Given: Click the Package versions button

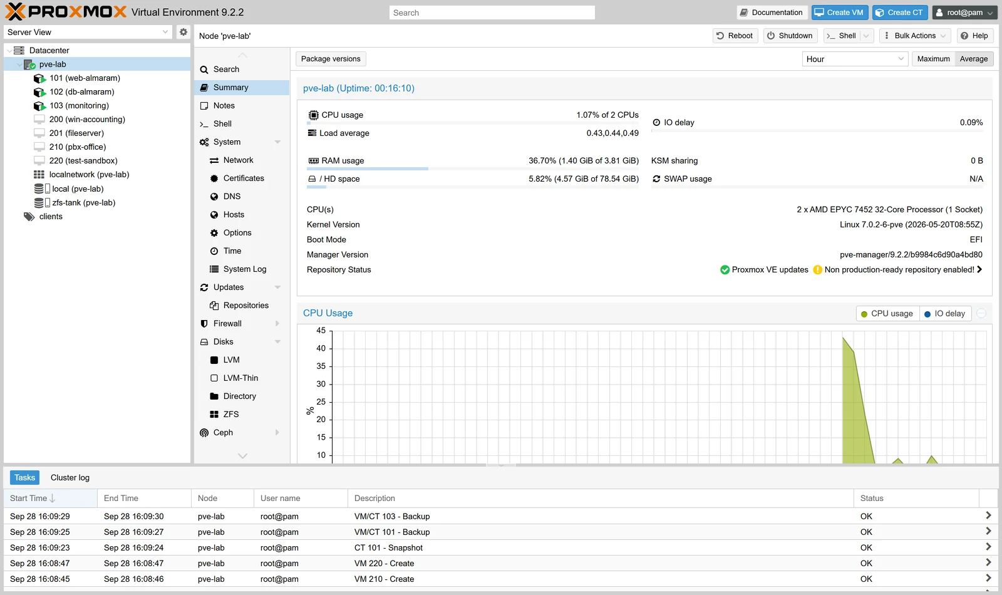Looking at the screenshot, I should pos(331,59).
